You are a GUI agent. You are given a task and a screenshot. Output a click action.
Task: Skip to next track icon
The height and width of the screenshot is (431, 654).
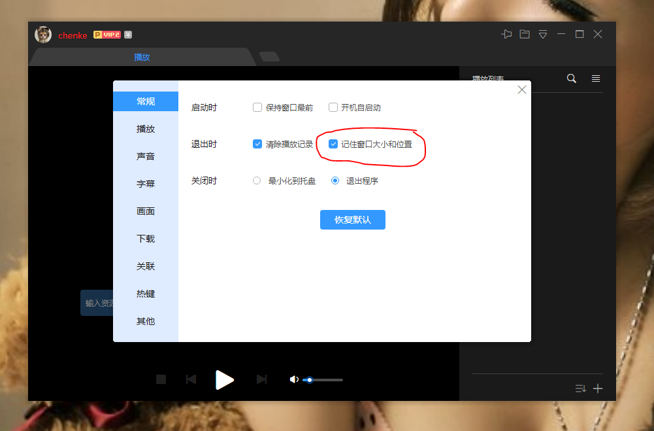click(x=261, y=379)
